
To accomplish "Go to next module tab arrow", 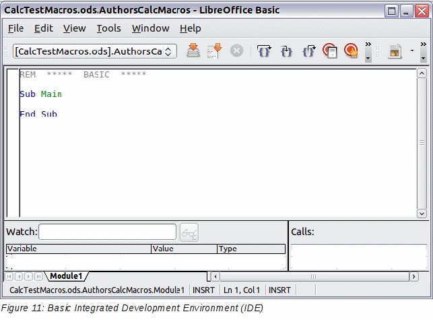I will [28, 276].
